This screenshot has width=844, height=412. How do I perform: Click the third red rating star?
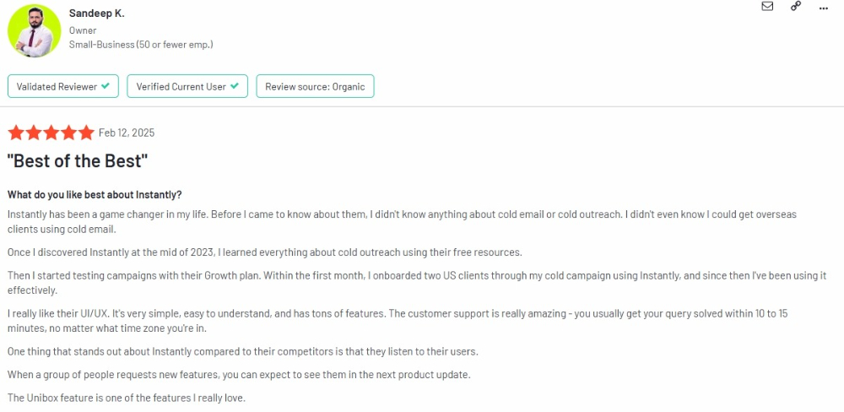tap(51, 133)
